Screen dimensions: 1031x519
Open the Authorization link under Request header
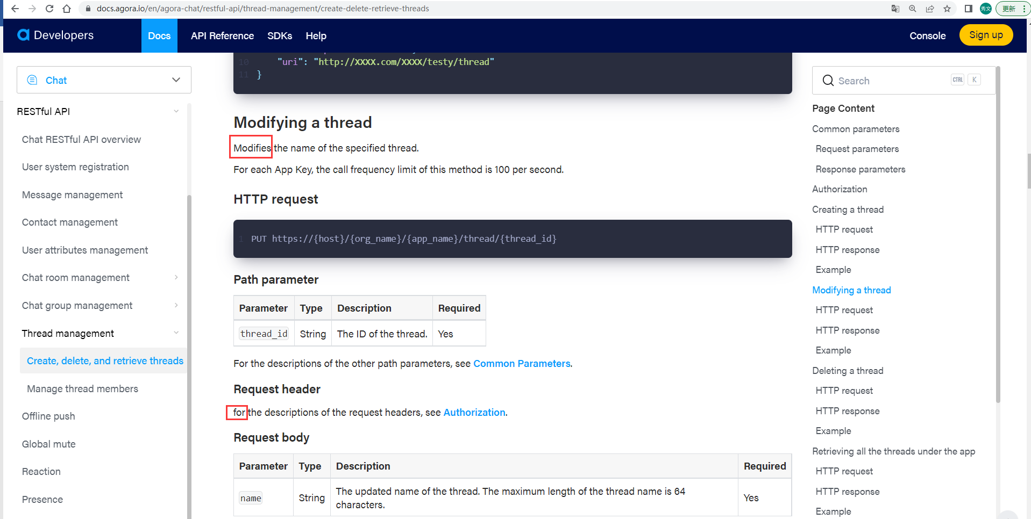(x=474, y=412)
